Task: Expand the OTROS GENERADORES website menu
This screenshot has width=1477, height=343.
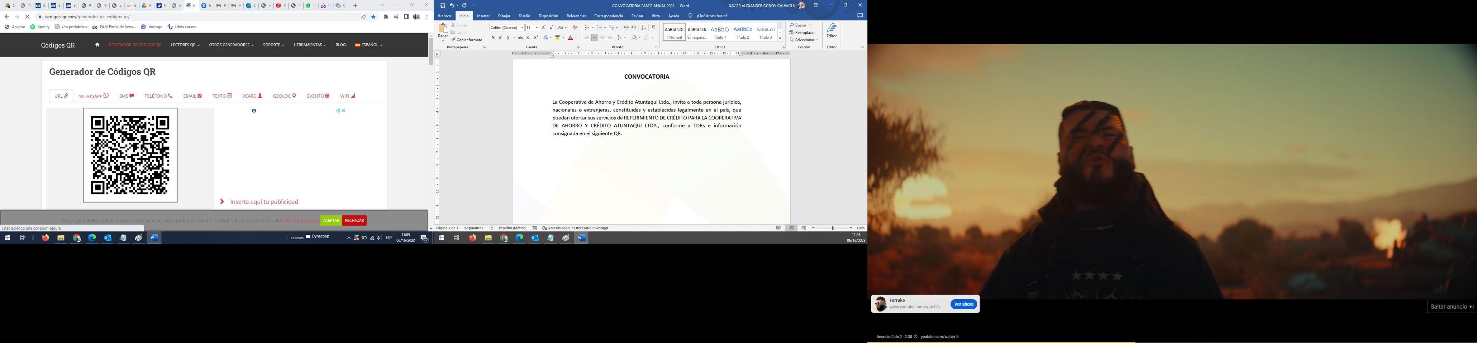Action: 231,45
